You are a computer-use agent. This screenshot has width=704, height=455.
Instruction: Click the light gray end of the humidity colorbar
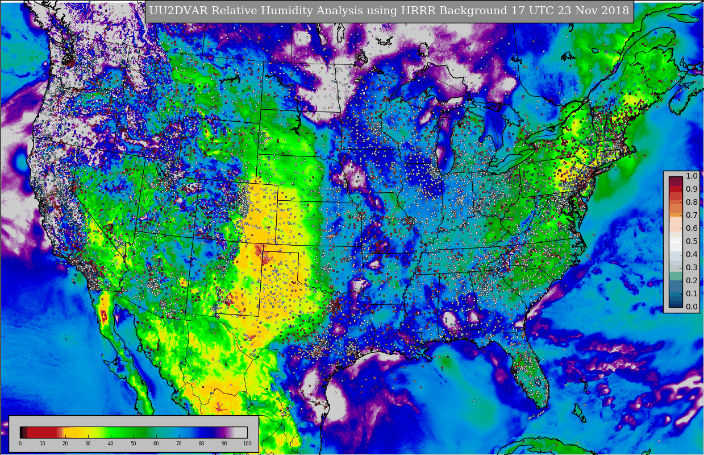point(241,432)
